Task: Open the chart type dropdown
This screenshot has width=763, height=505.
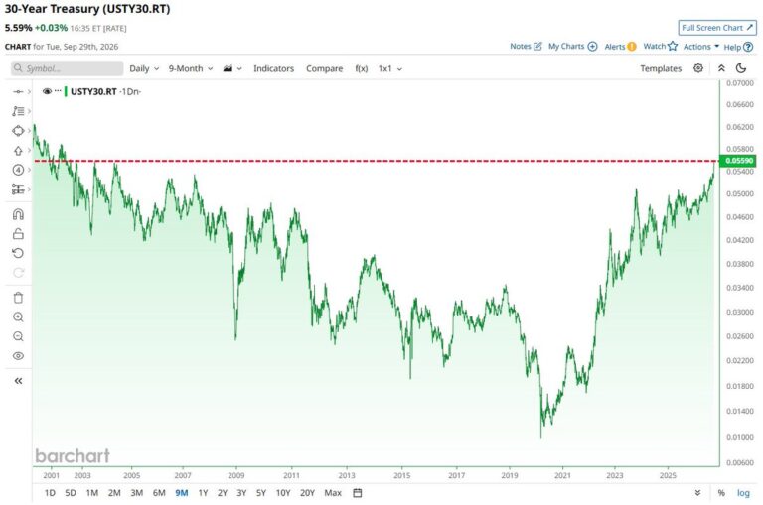Action: click(x=232, y=68)
